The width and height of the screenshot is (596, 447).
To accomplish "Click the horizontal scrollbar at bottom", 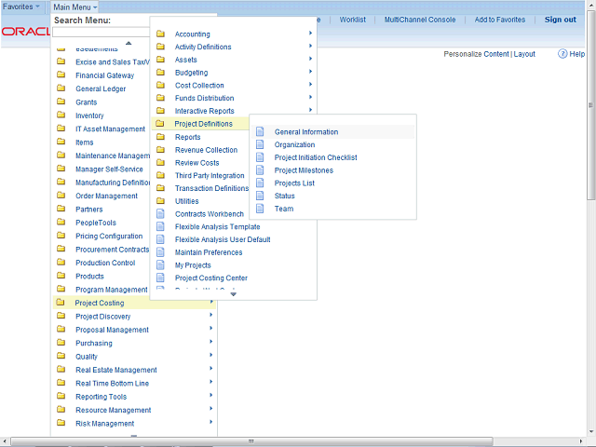I will coord(251,441).
